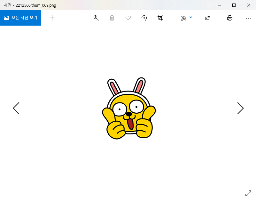Click the title text 2212560.thum_009.png
The image size is (256, 201).
(36, 5)
